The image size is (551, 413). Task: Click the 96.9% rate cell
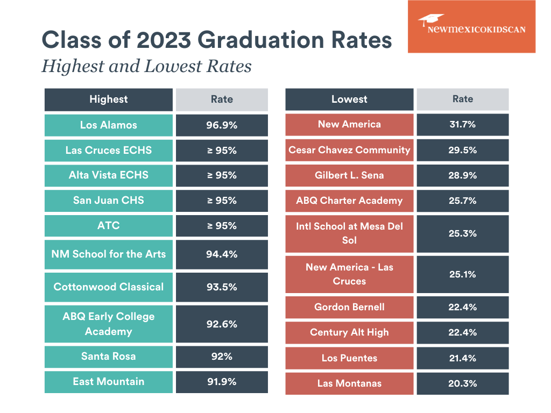pyautogui.click(x=222, y=125)
